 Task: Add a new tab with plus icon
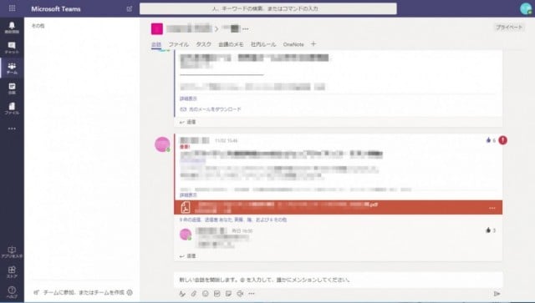pyautogui.click(x=313, y=44)
